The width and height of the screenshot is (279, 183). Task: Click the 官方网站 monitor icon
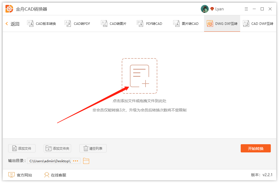11,175
